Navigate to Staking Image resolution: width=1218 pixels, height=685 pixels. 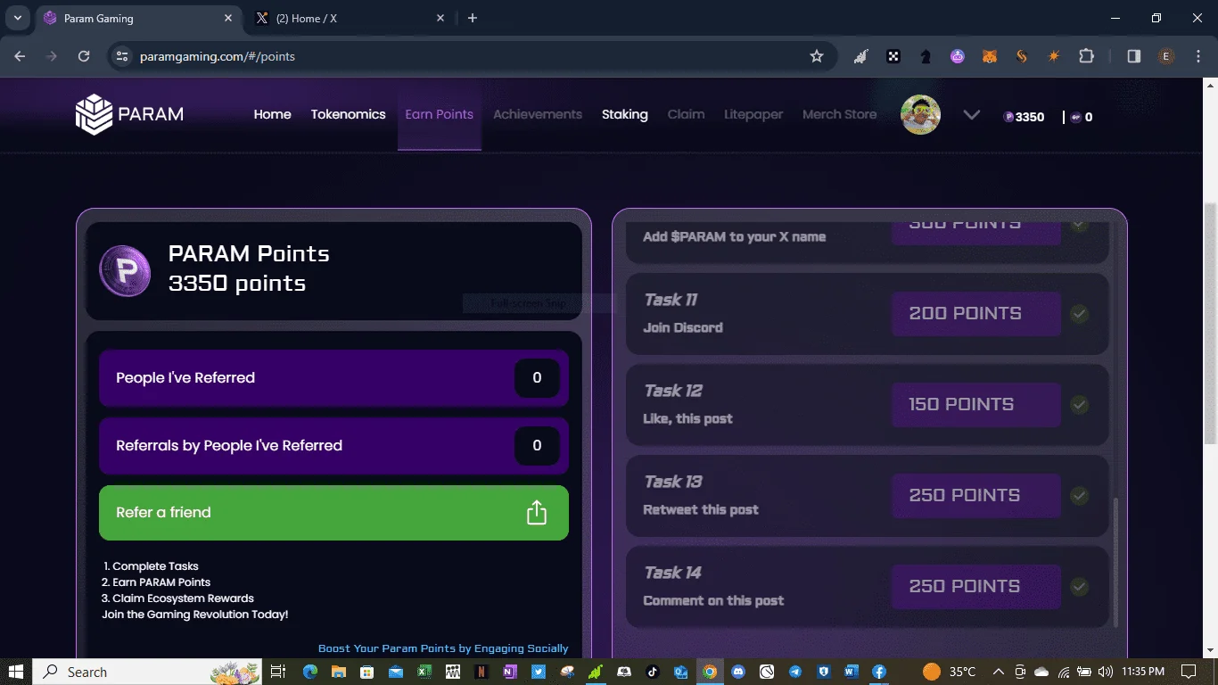pyautogui.click(x=624, y=114)
